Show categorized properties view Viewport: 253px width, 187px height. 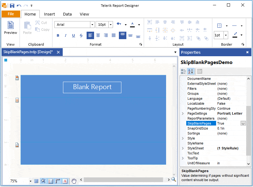[x=183, y=71]
